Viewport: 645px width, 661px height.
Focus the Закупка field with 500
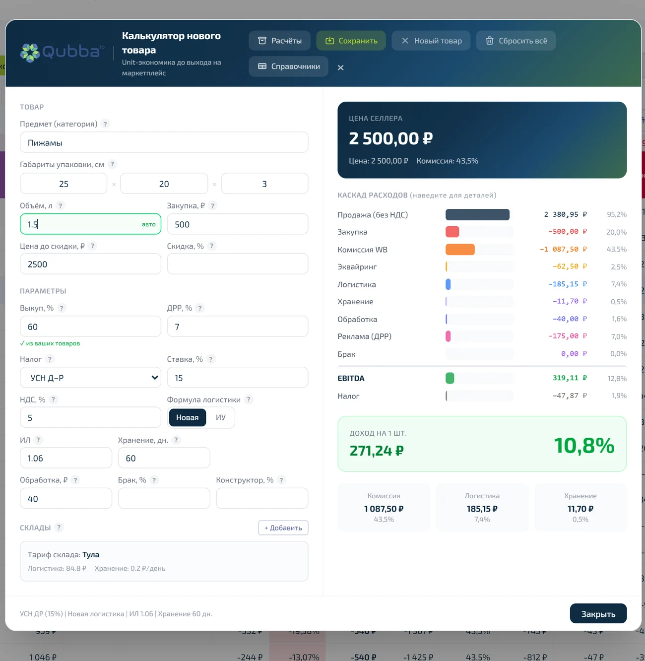pos(238,224)
